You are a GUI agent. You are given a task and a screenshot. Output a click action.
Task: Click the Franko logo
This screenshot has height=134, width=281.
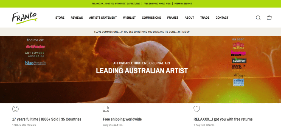(25, 18)
